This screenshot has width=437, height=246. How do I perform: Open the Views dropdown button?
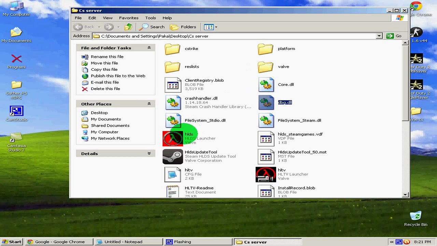210,27
